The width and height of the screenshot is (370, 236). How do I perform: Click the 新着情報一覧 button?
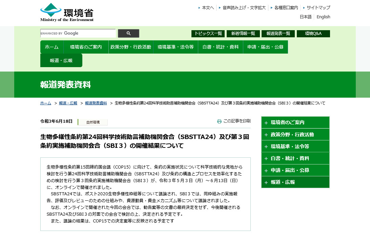(x=243, y=34)
